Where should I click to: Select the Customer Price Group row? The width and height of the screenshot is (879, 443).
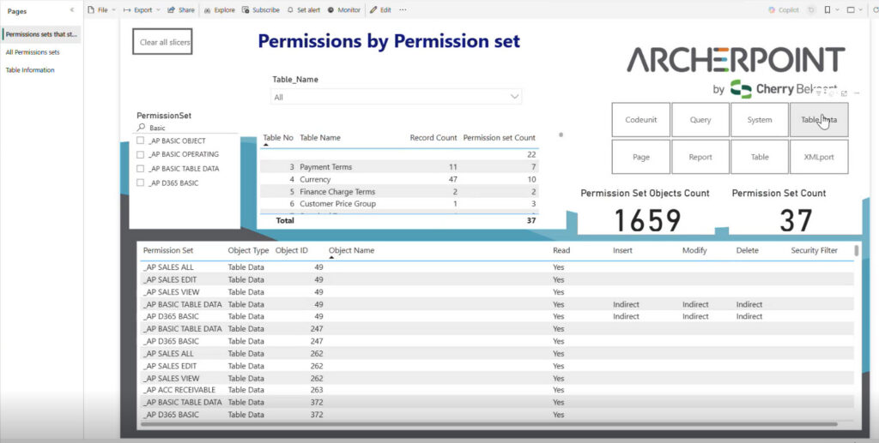399,204
